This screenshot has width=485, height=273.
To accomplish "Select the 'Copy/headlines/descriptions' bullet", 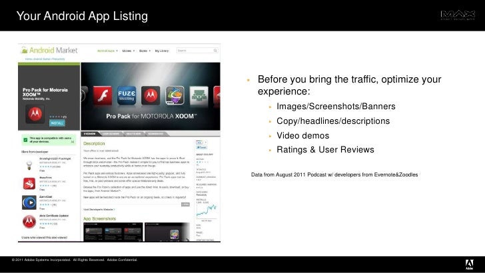I will (333, 121).
